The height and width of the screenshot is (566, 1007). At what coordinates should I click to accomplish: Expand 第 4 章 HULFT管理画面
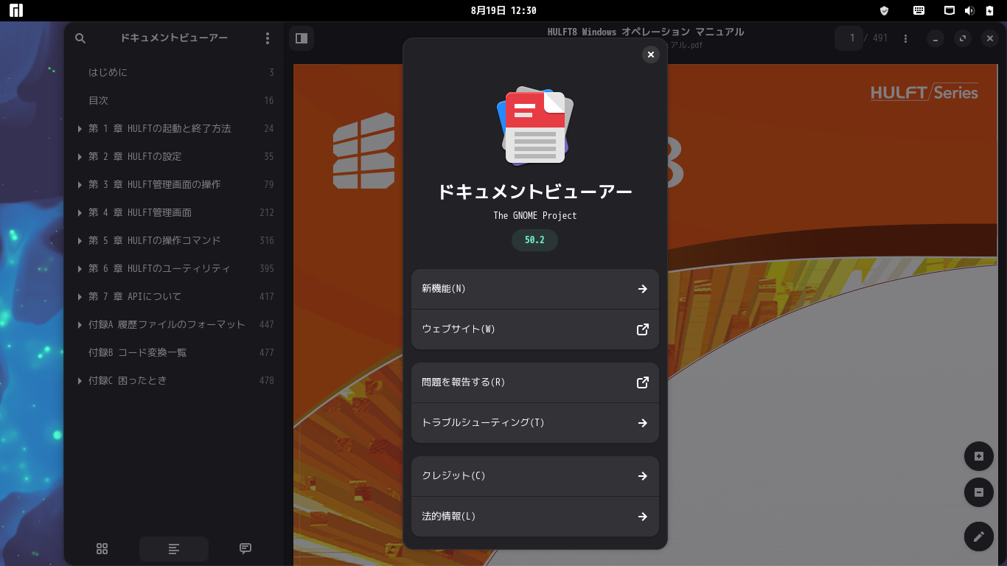(80, 213)
